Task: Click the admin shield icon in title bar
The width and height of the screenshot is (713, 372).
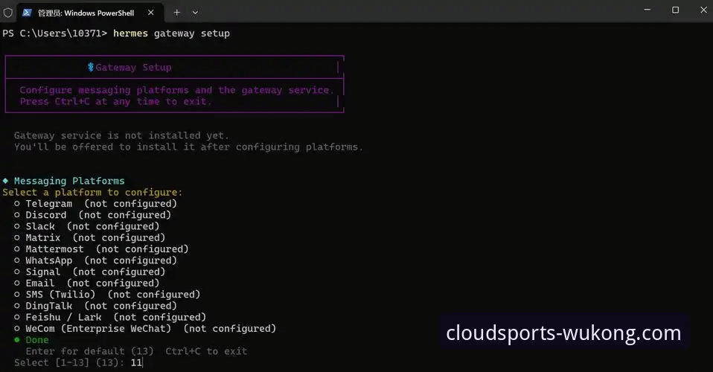Action: point(8,12)
